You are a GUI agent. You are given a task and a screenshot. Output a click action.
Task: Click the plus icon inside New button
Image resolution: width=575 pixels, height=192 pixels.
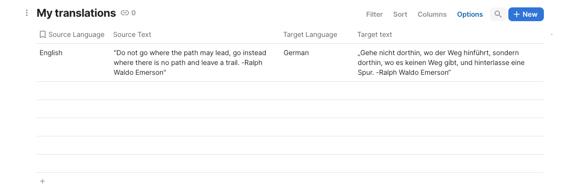(517, 14)
